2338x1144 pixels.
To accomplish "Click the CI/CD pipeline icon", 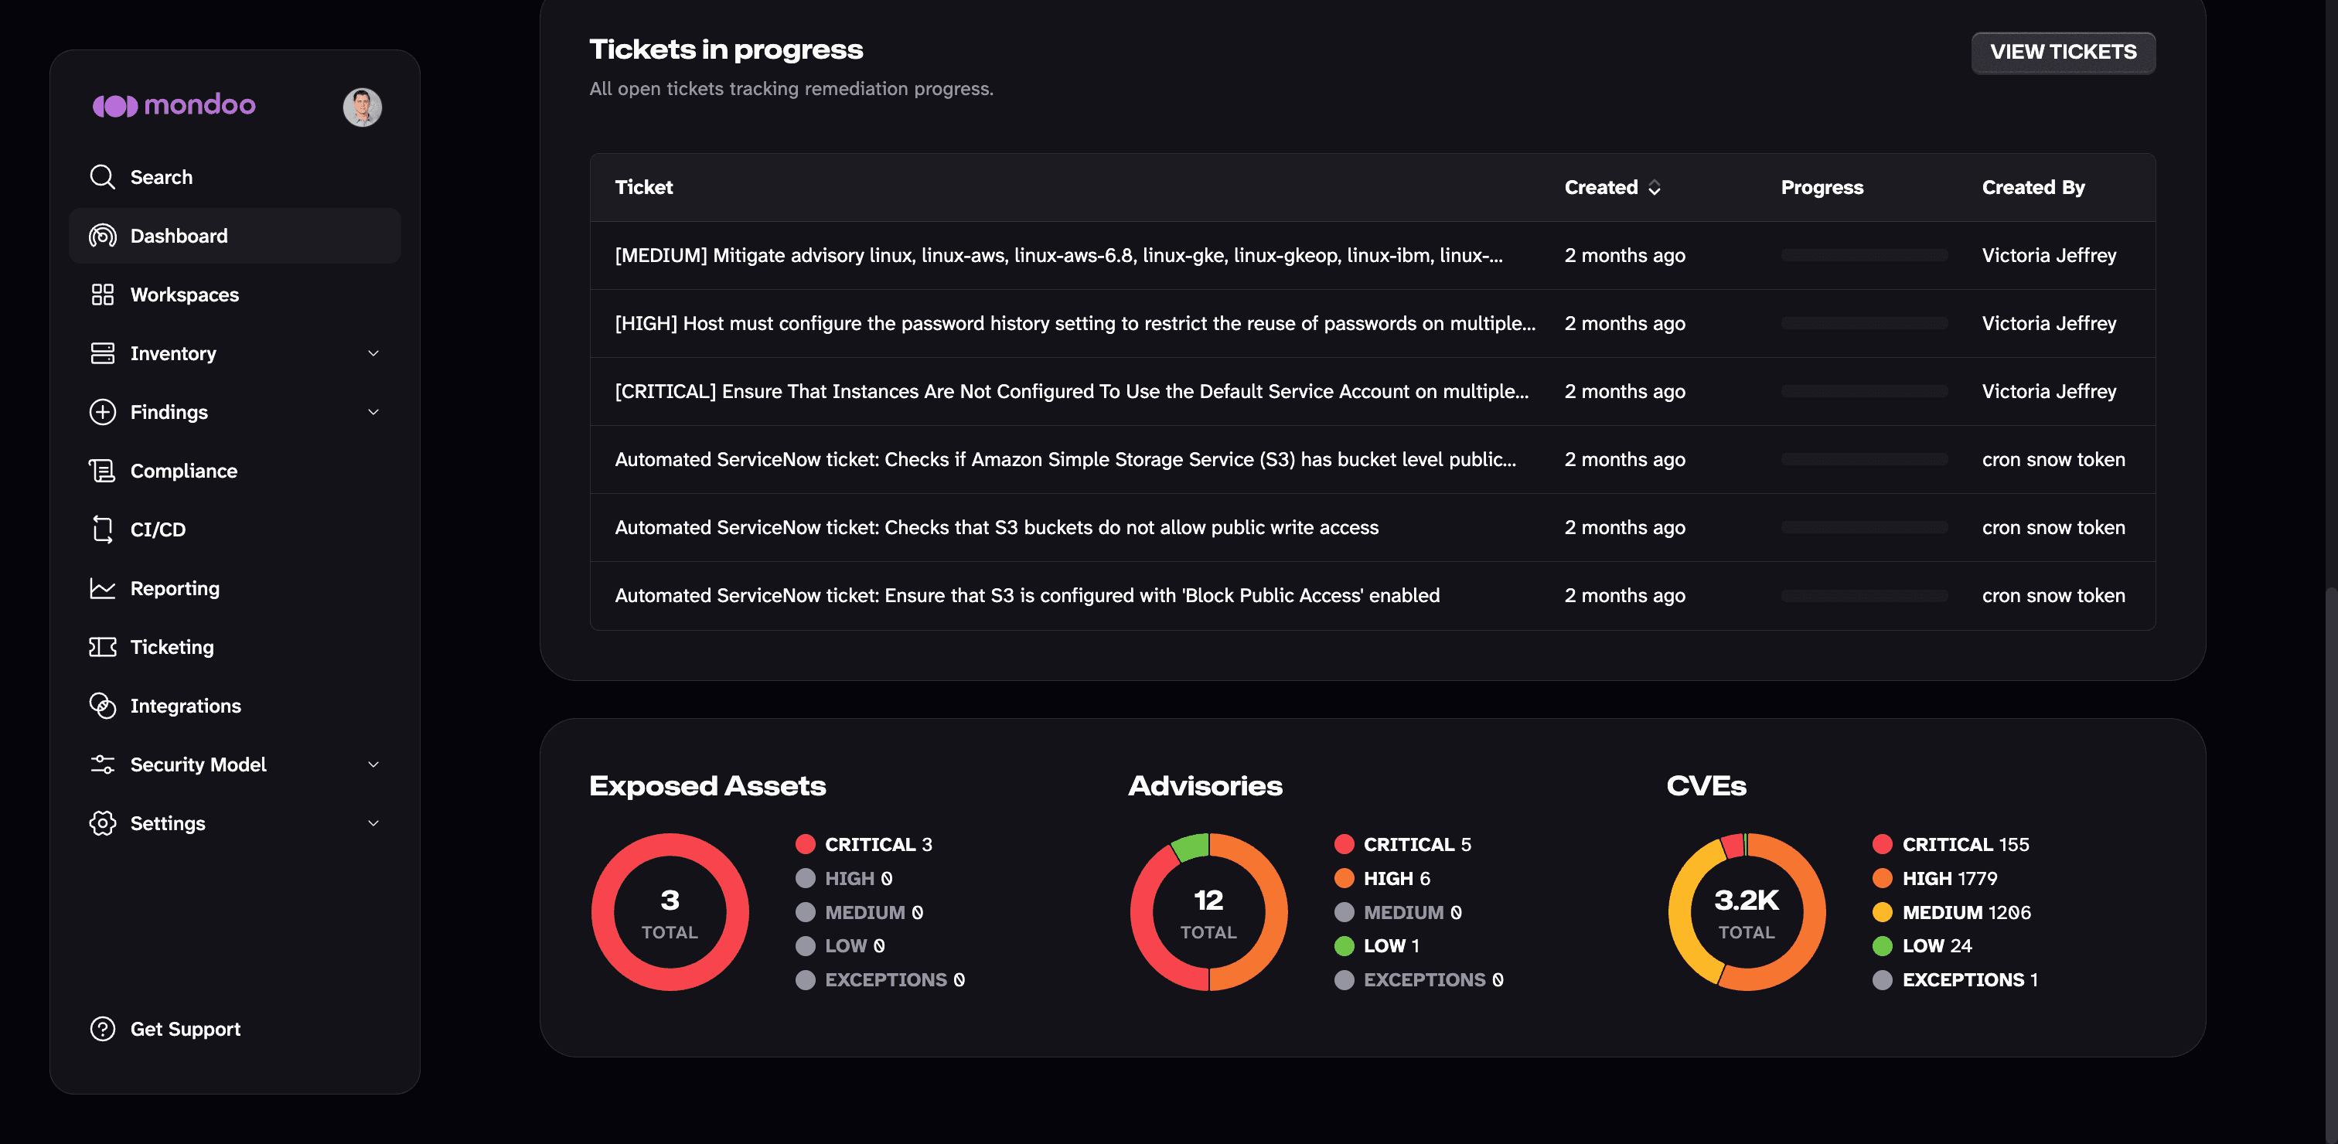I will (103, 529).
